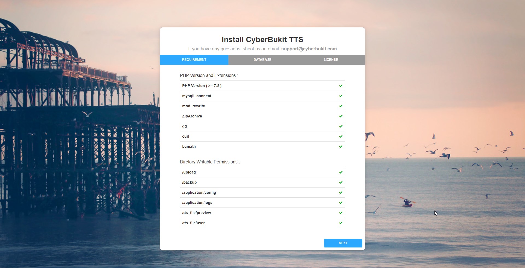Switch to the LICENSE tab

[x=331, y=60]
